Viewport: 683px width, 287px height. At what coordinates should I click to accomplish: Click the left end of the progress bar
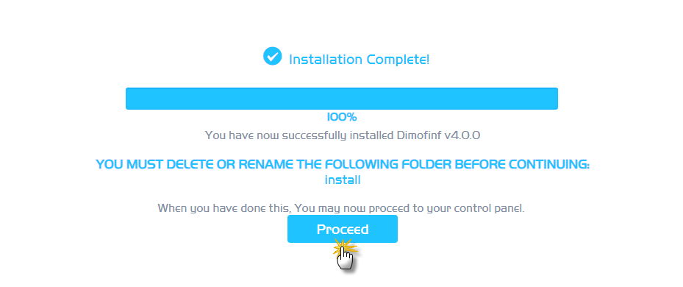129,99
